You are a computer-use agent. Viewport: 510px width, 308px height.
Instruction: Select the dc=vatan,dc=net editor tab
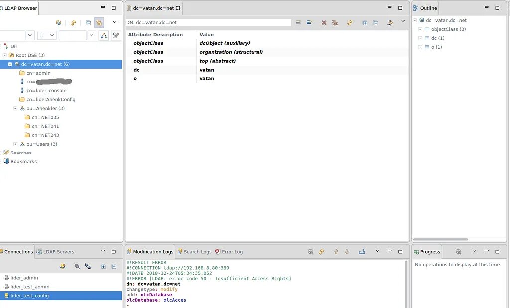point(153,8)
